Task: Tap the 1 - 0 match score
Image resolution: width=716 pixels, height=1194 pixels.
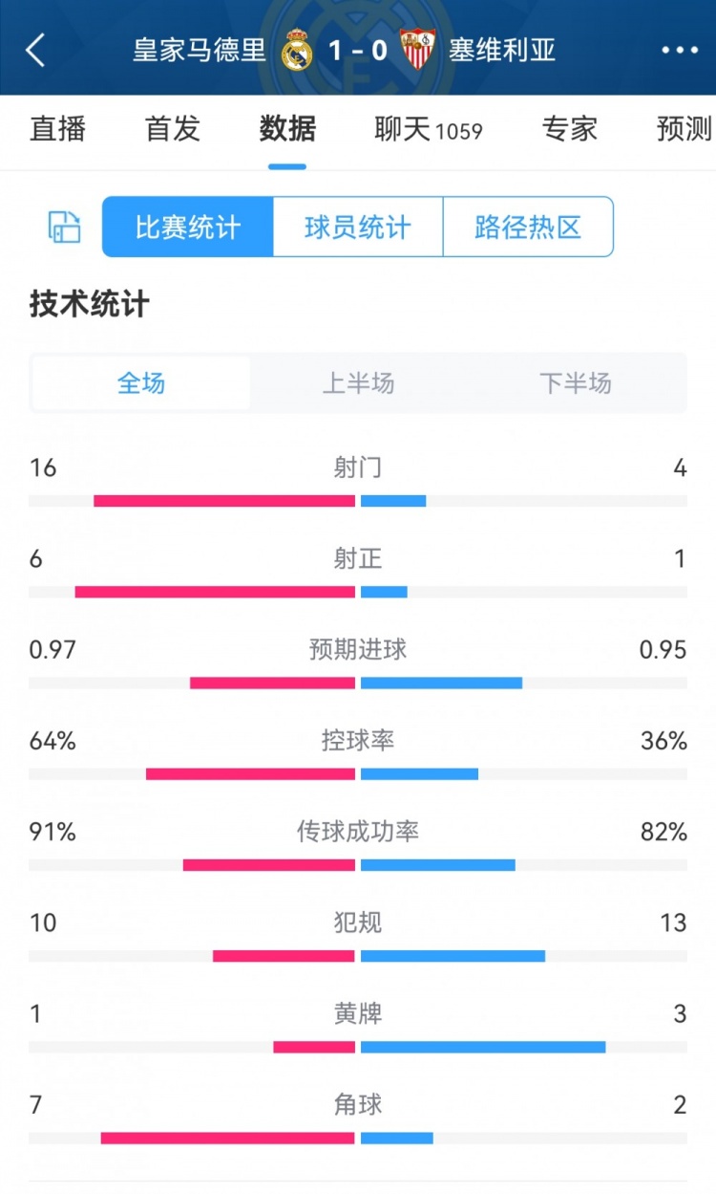Action: pyautogui.click(x=358, y=51)
